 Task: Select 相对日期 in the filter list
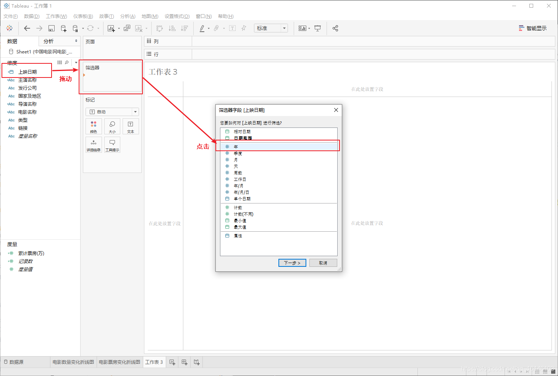point(279,131)
